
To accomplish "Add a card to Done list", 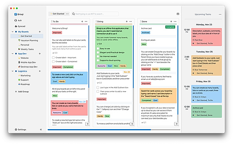I will (x=171, y=22).
